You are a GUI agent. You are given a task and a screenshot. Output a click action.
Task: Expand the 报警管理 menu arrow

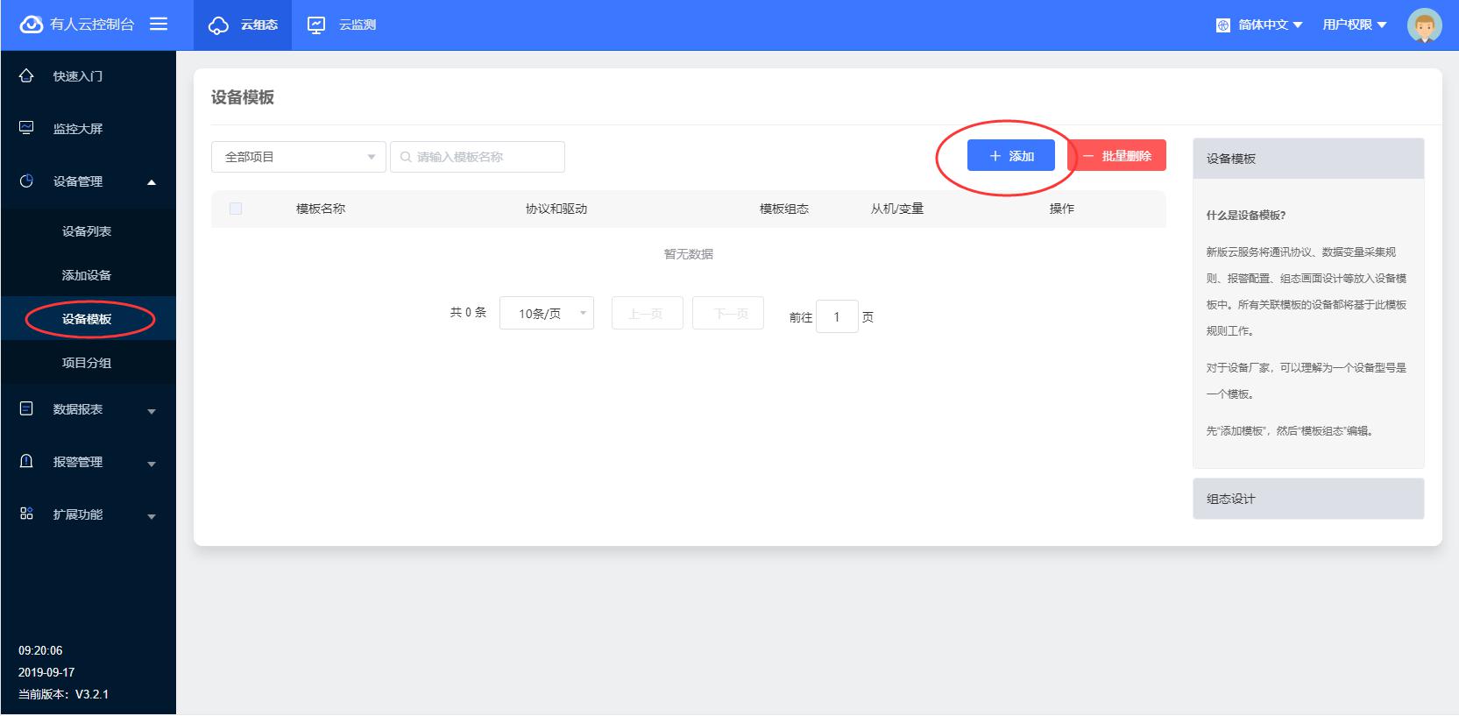152,464
